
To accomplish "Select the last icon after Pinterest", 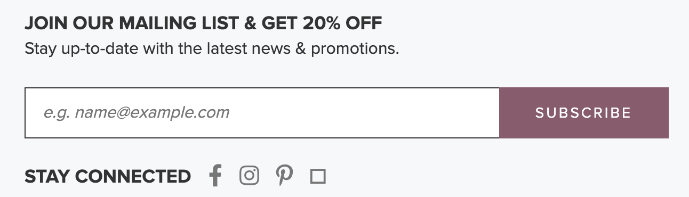I will pyautogui.click(x=318, y=176).
